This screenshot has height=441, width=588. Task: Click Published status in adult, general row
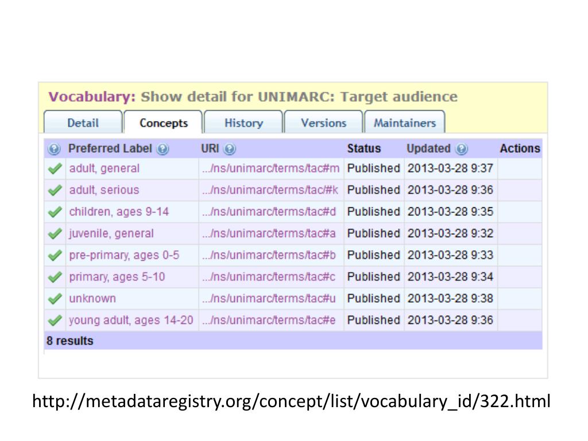[x=373, y=168]
